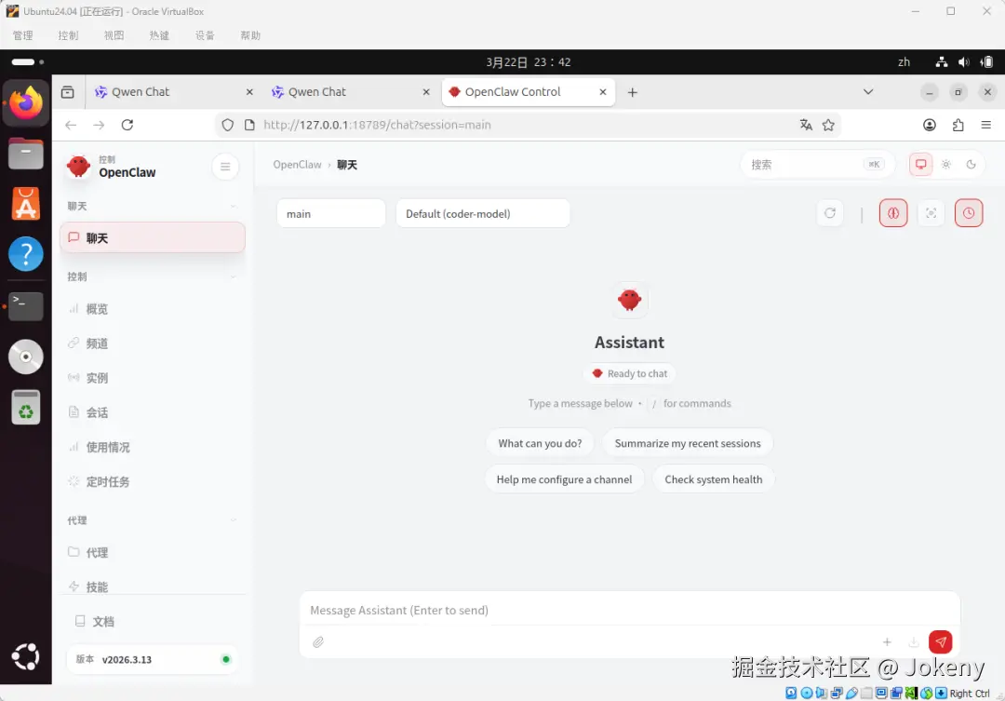Open 使用情况 in the sidebar

click(x=152, y=448)
